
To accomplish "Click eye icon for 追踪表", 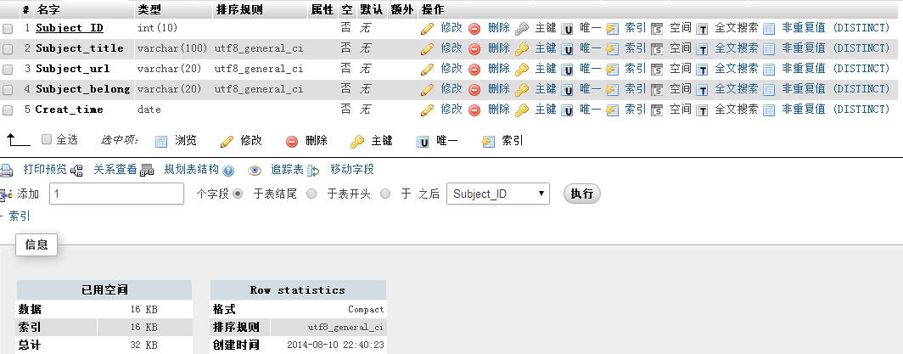I will point(255,171).
